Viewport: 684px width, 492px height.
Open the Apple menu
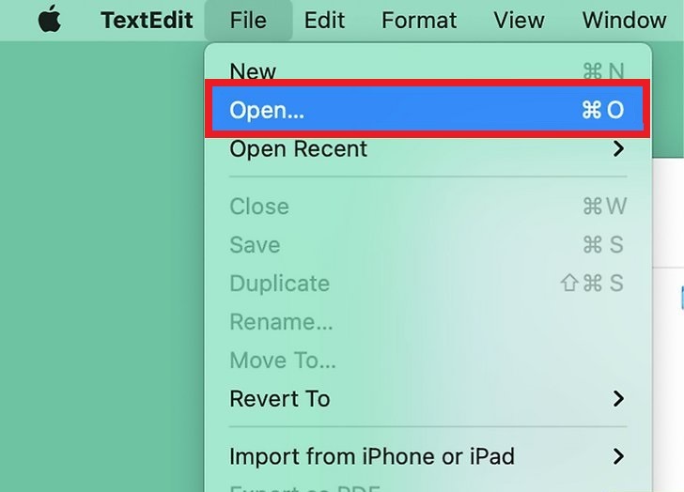click(x=50, y=20)
